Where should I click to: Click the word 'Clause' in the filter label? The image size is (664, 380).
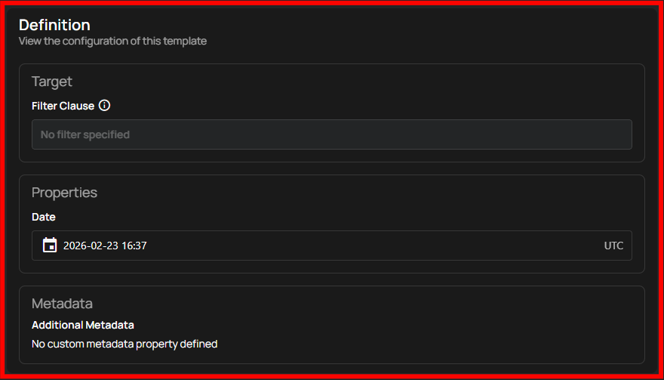77,106
